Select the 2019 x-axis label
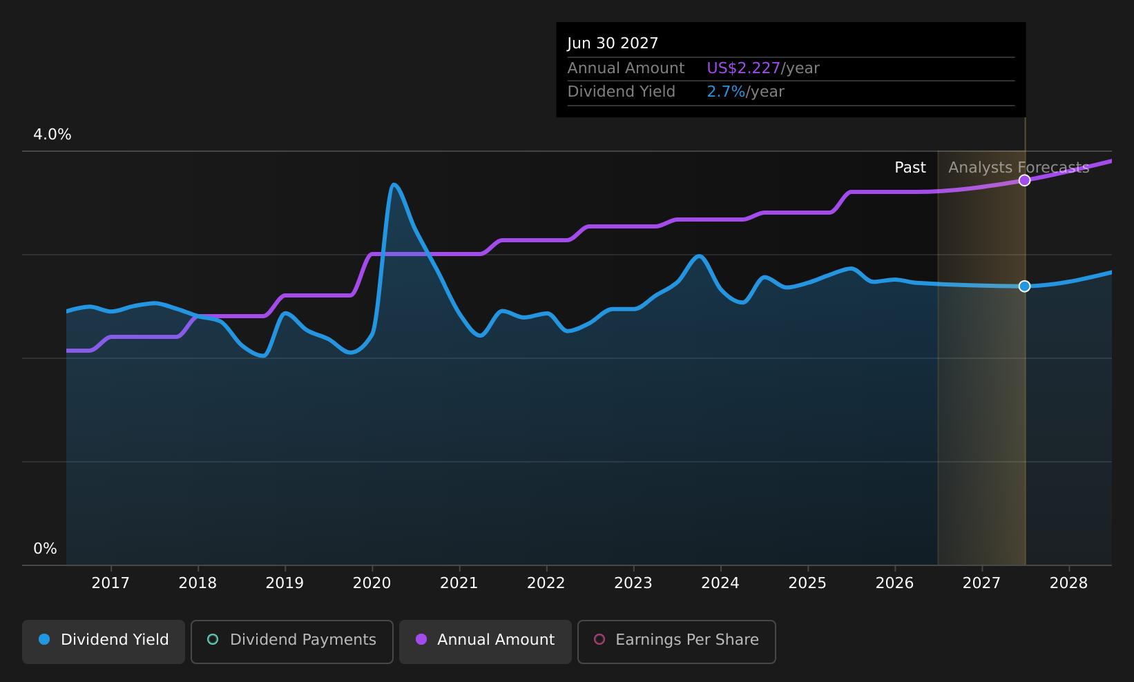Screen dimensions: 1134x682 tap(285, 583)
